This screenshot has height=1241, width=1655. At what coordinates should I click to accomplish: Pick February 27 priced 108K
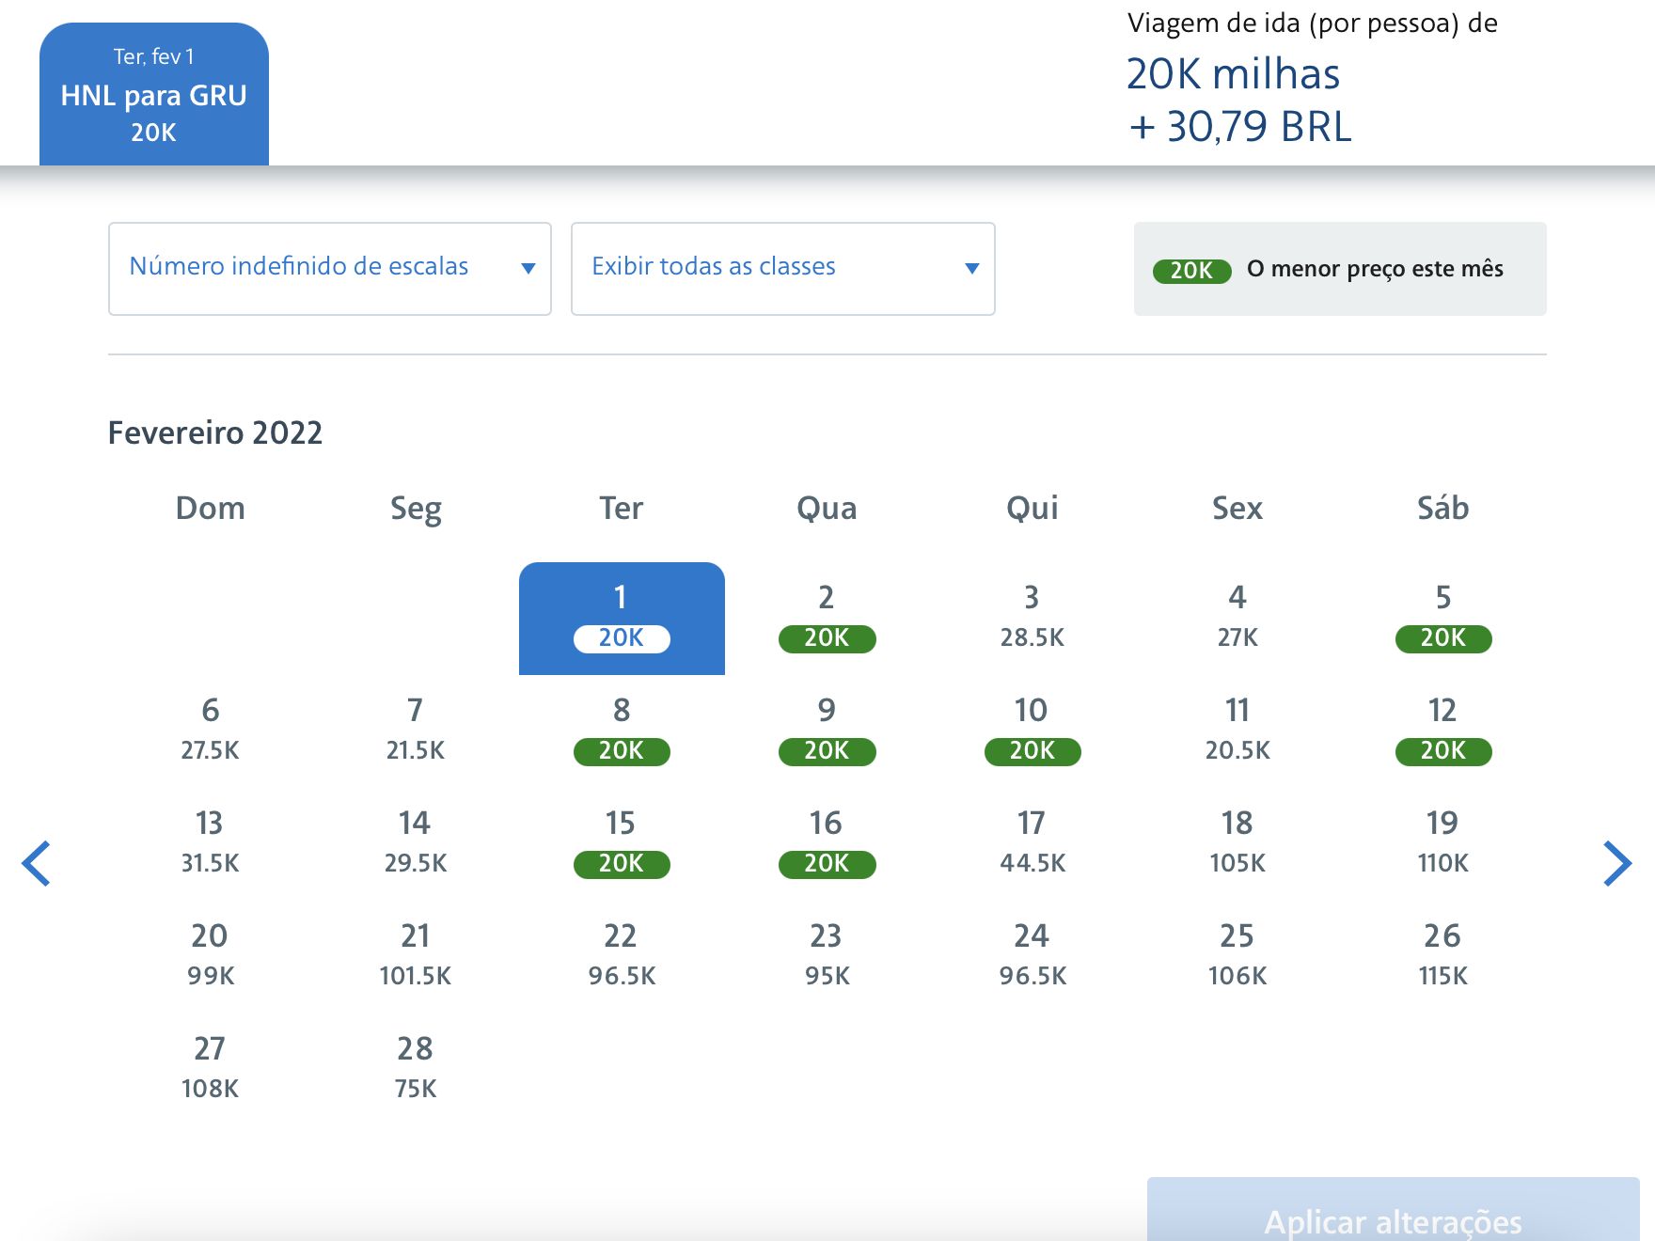pos(211,1070)
